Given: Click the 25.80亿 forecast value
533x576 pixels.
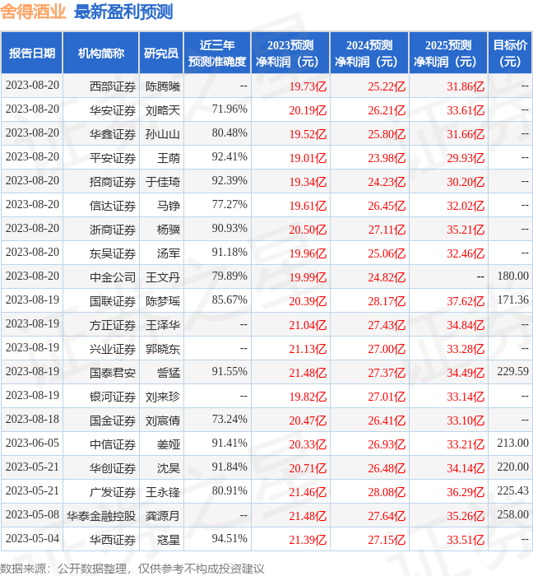Looking at the screenshot, I should (387, 134).
